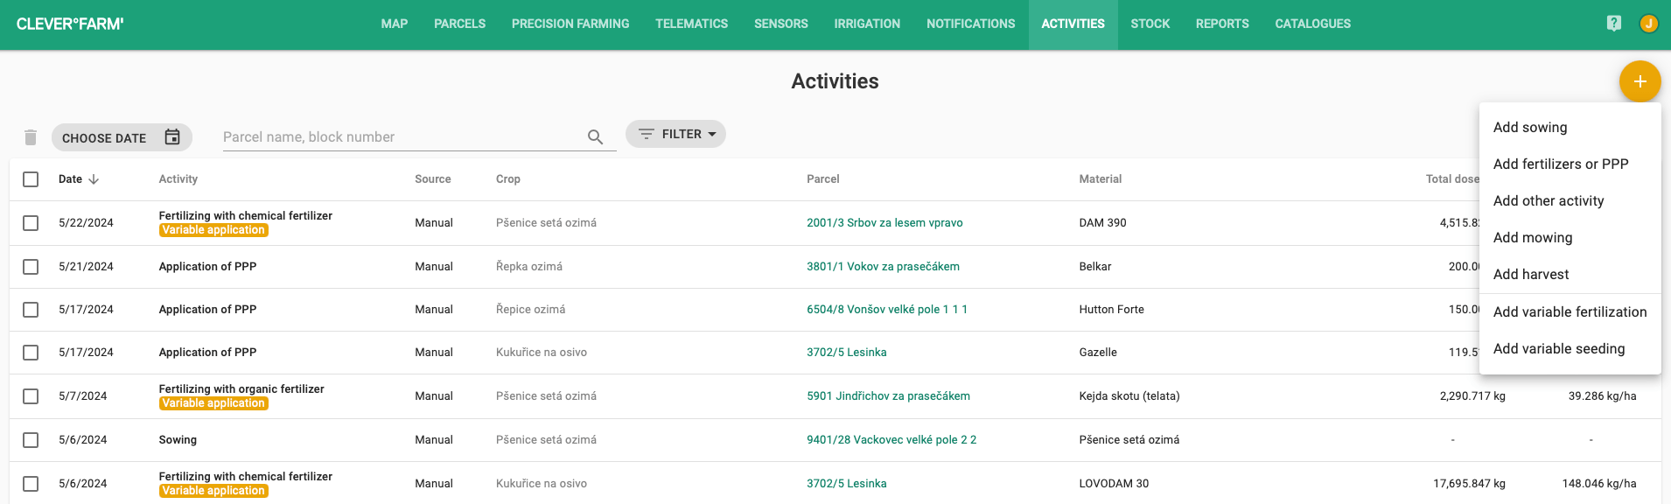This screenshot has height=504, width=1671.
Task: Click the CleverFarm logo
Action: coord(70,24)
